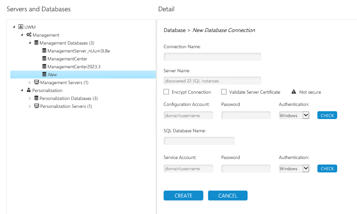This screenshot has height=214, width=357.
Task: Click the ManagementCenter2023.3 database icon
Action: [x=44, y=67]
